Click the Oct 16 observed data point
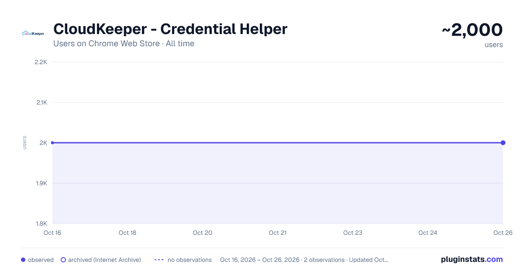Viewport: 524px width, 275px height. coord(52,143)
